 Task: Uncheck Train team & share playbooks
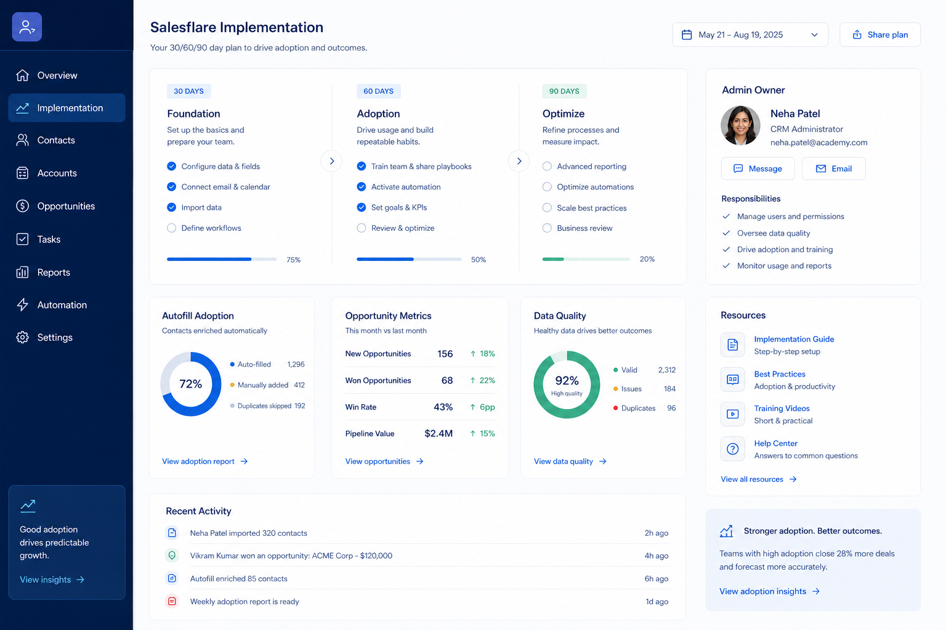[x=362, y=166]
